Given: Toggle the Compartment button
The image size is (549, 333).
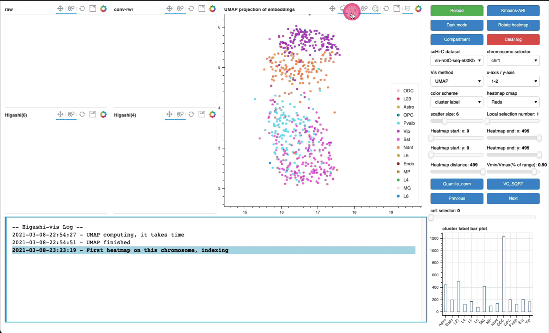Looking at the screenshot, I should click(456, 39).
